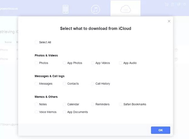Confirm selection with the OK button
The image size is (189, 139).
click(161, 130)
